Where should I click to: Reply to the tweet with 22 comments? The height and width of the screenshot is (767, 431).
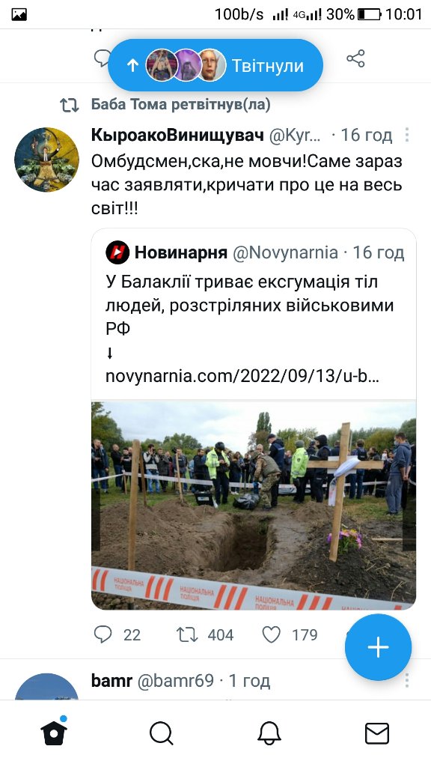(103, 634)
